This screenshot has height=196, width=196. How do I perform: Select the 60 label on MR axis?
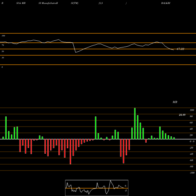191,123
